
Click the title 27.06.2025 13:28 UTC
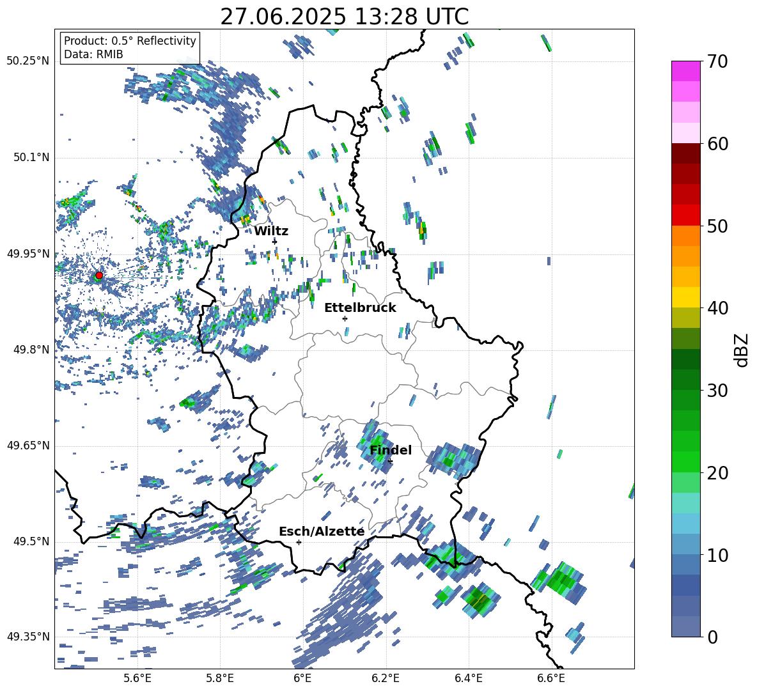[x=344, y=17]
